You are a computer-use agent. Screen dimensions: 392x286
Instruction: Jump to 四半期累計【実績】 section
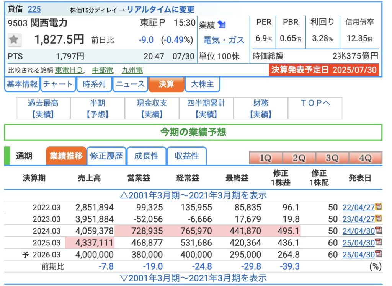[x=206, y=109]
